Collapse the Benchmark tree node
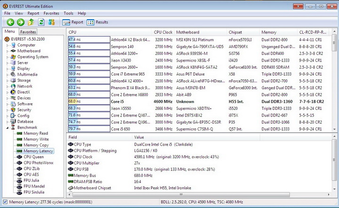The height and width of the screenshot is (208, 339). [x=8, y=128]
